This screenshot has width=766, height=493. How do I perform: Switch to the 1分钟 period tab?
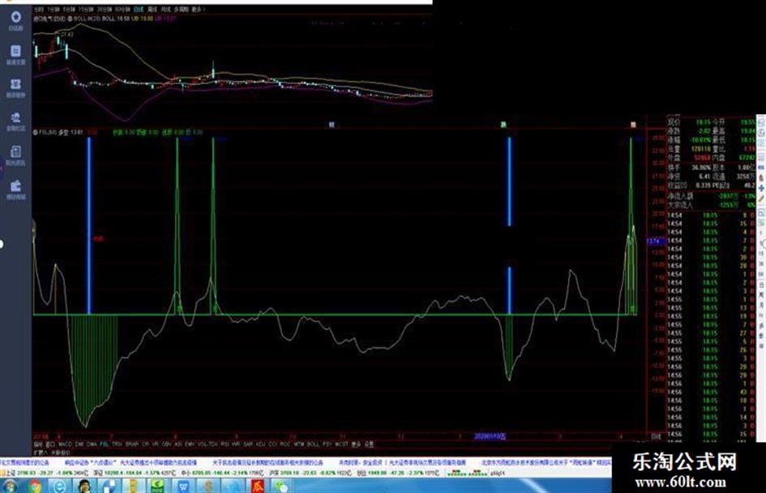pos(53,10)
